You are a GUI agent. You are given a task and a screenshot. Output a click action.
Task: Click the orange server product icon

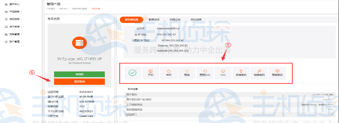tap(79, 43)
